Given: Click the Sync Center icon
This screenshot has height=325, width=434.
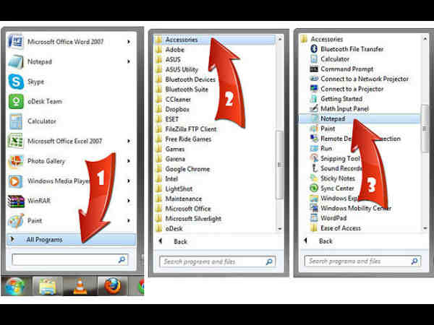Looking at the screenshot, I should [x=314, y=188].
